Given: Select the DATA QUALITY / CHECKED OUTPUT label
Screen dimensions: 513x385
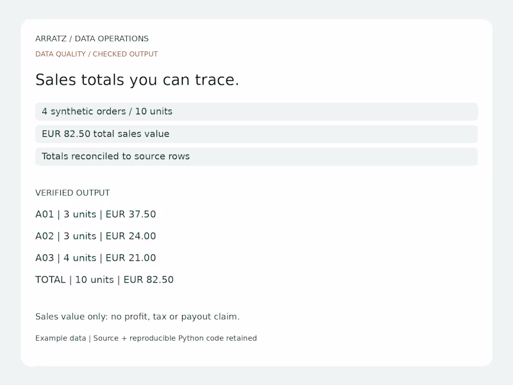Looking at the screenshot, I should 97,54.
